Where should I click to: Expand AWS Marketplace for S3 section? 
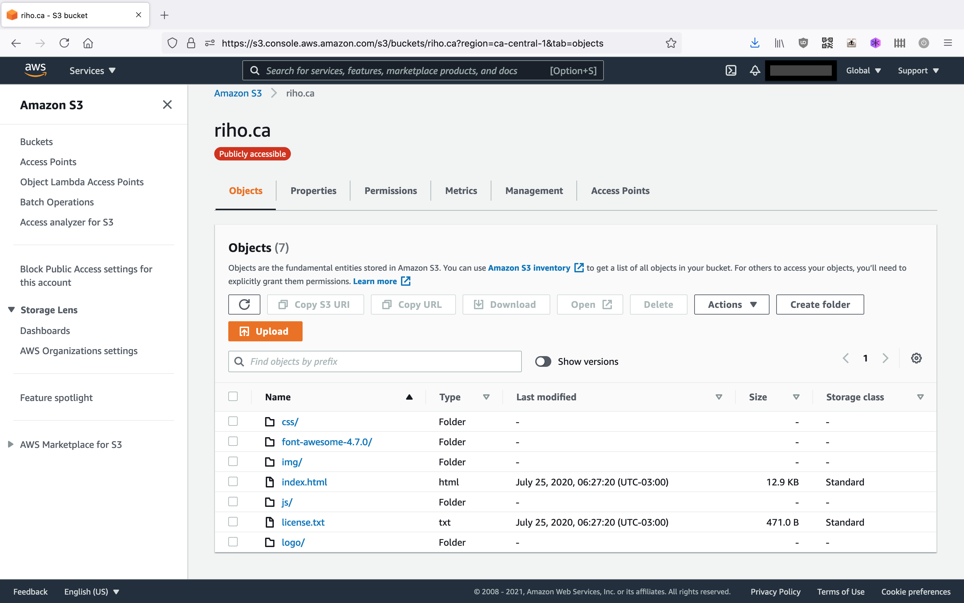(x=11, y=444)
